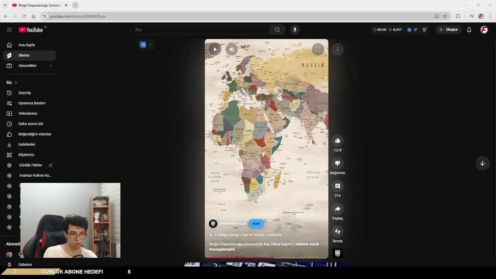Share the Short using Paylaş

(338, 209)
